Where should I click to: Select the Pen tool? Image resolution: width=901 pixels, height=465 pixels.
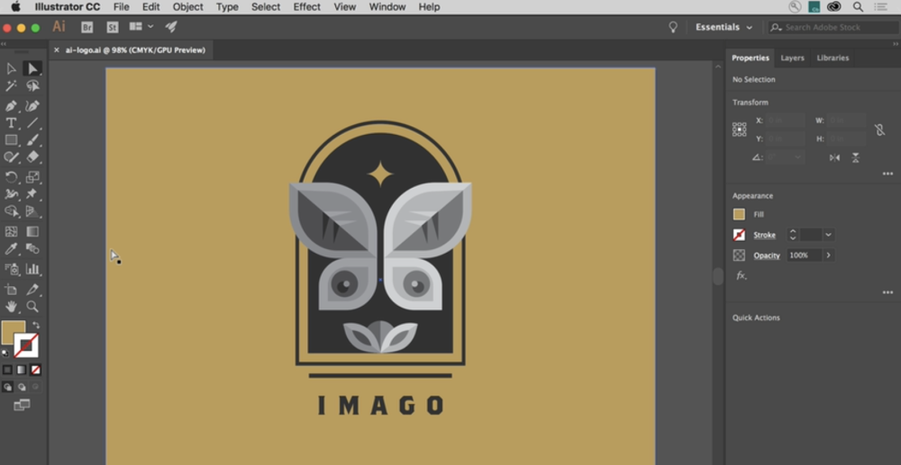pos(11,105)
